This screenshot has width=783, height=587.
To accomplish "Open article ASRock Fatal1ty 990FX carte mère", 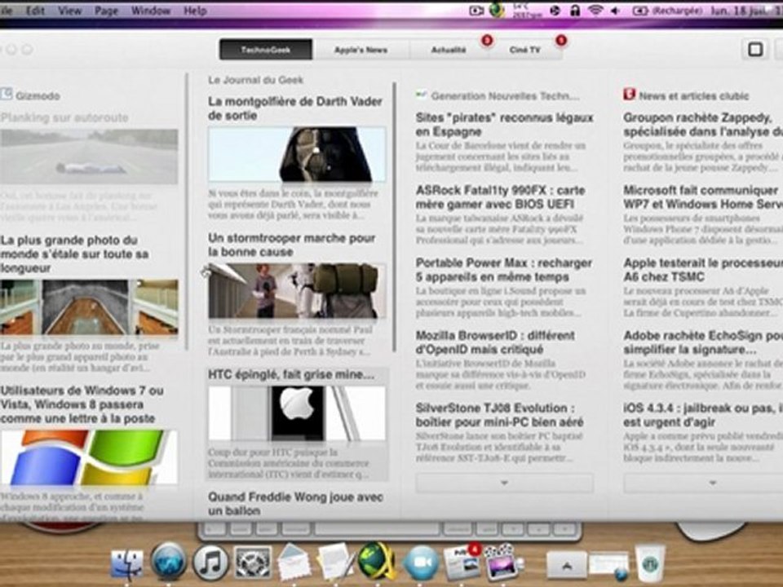I will [500, 197].
